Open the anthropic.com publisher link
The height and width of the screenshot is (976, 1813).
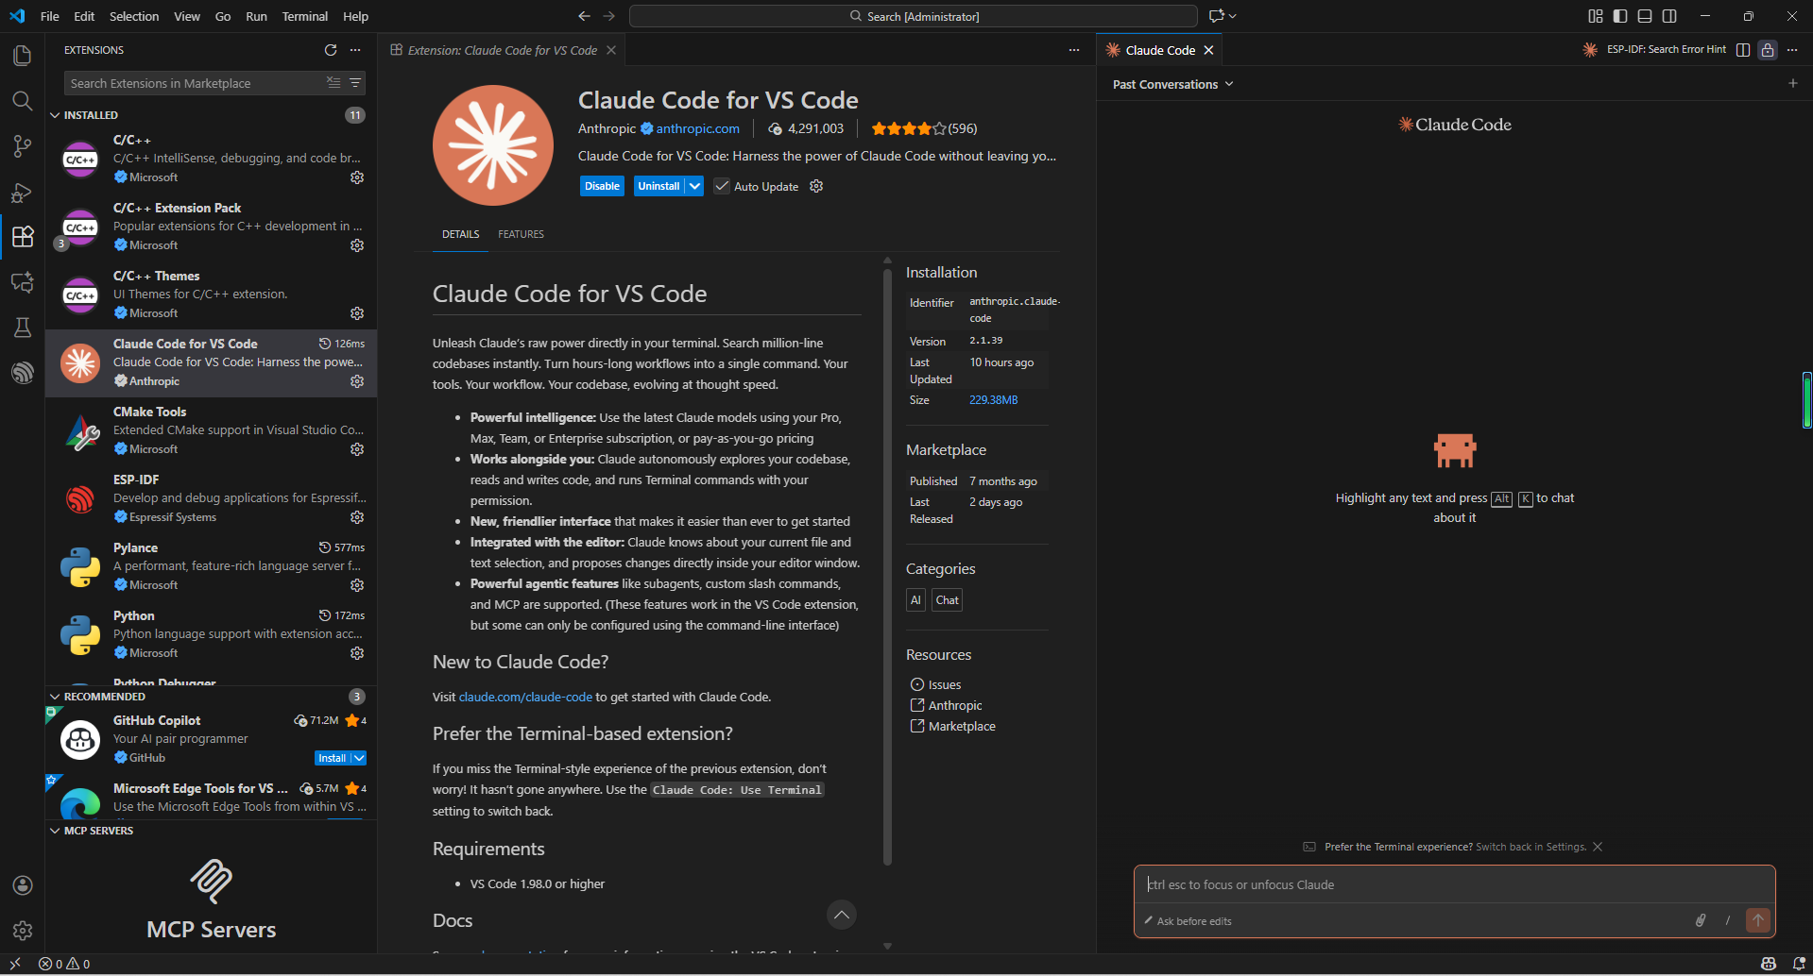point(697,128)
